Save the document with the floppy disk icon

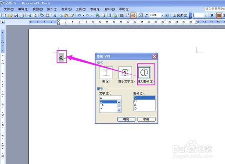click(16, 15)
